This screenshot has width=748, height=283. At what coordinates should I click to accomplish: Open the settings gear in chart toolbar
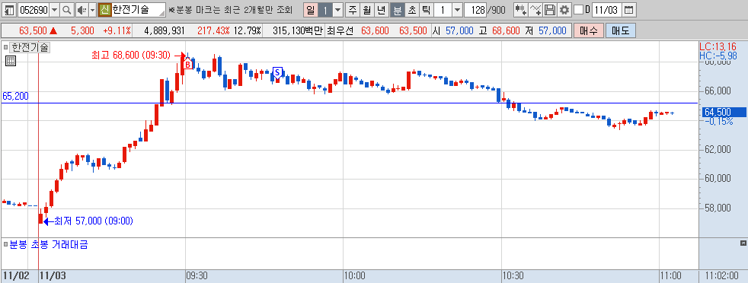(565, 10)
